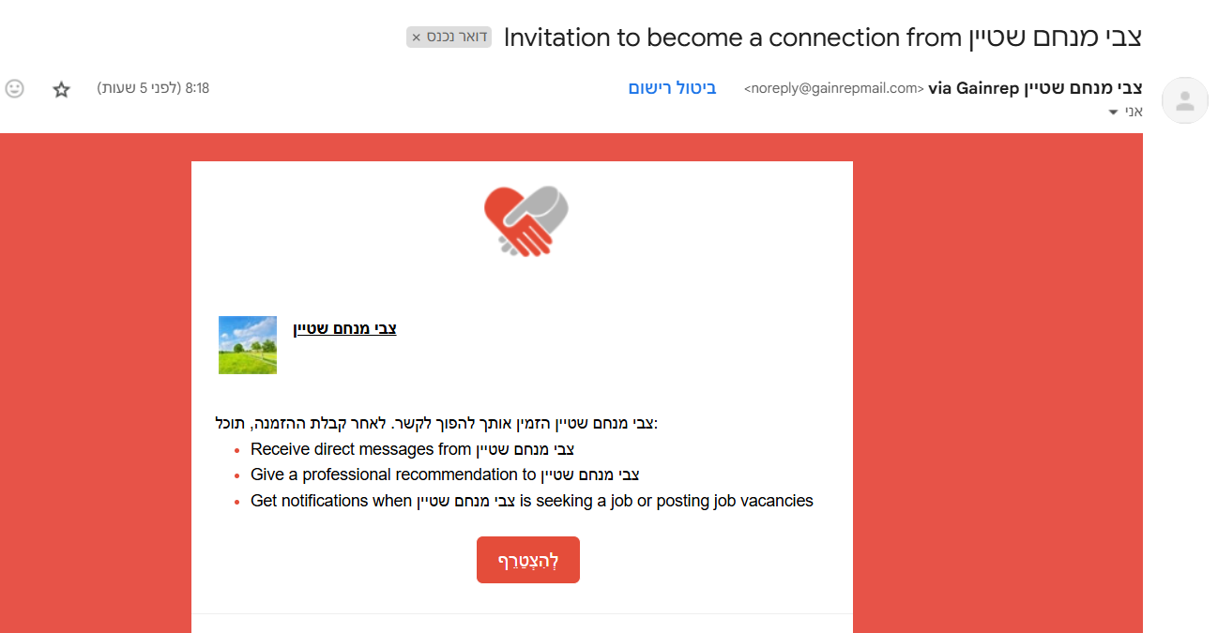The width and height of the screenshot is (1218, 633).
Task: Click the "Give a professional recommendation" line
Action: tap(445, 475)
